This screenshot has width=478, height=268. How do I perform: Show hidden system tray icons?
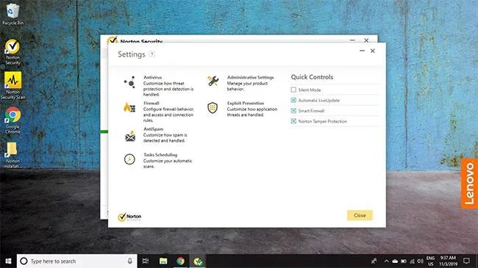pos(386,261)
